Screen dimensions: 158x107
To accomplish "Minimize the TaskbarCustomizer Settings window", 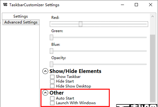I will (x=122, y=5).
